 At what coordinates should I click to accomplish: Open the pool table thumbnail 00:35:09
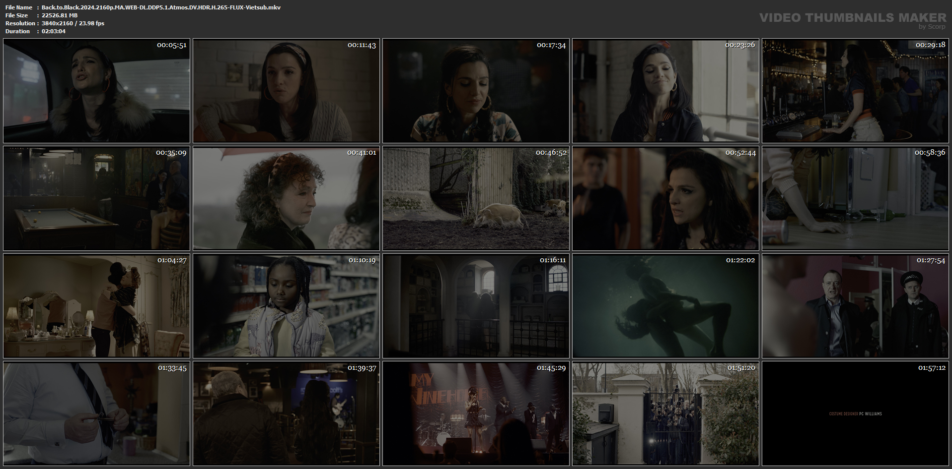coord(96,198)
